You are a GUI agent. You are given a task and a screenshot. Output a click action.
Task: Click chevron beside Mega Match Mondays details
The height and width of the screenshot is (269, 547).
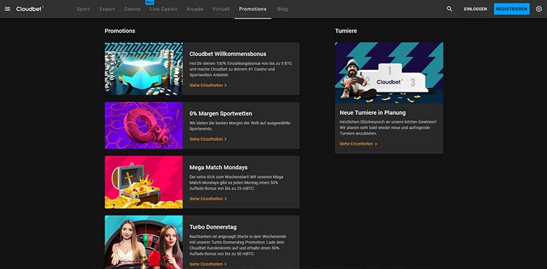[x=226, y=198]
